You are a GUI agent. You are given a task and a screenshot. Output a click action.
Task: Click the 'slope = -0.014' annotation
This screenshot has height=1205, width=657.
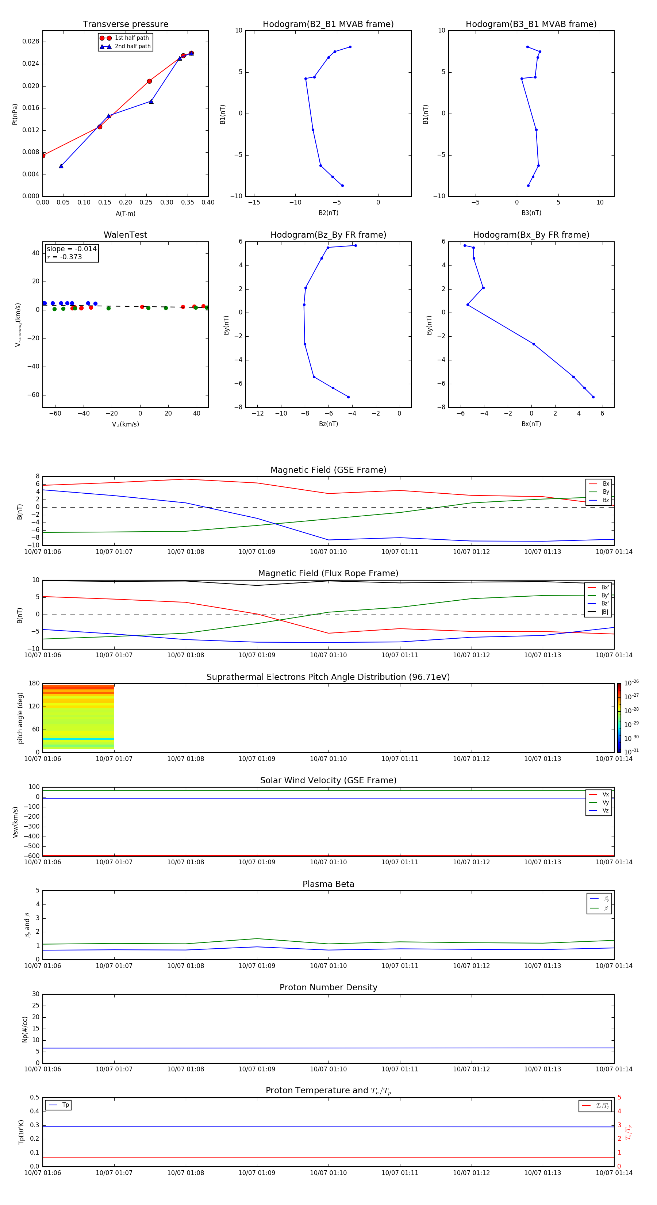click(72, 249)
